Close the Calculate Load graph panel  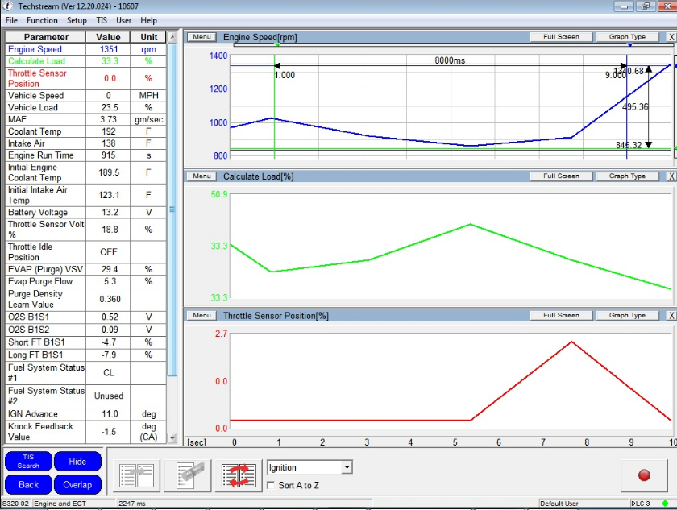click(x=671, y=176)
